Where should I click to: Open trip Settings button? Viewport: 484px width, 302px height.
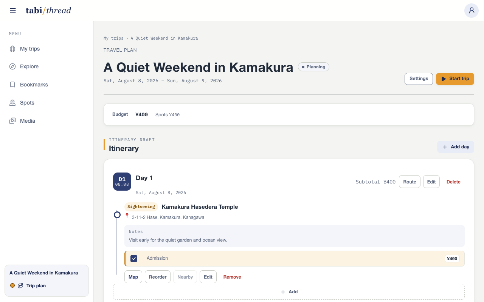click(419, 79)
